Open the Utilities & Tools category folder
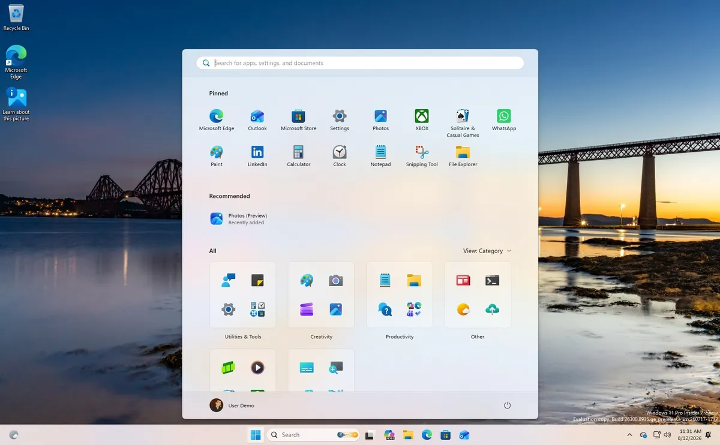Screen dimensions: 720x445 click(243, 301)
